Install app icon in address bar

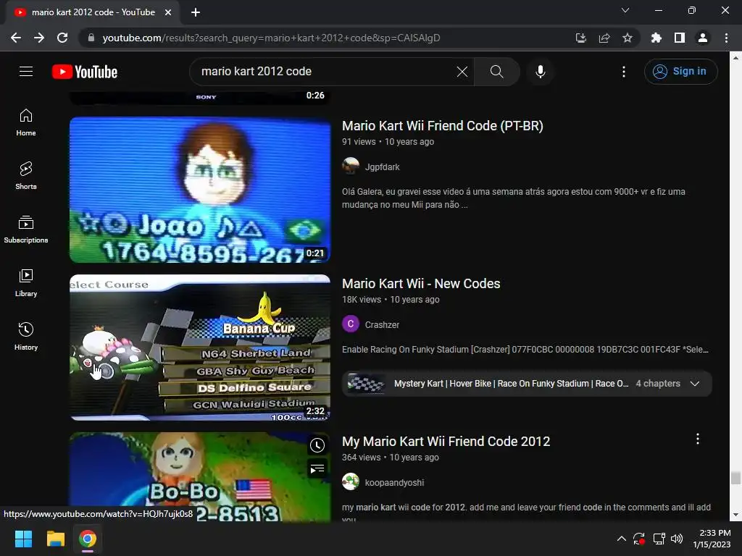581,38
